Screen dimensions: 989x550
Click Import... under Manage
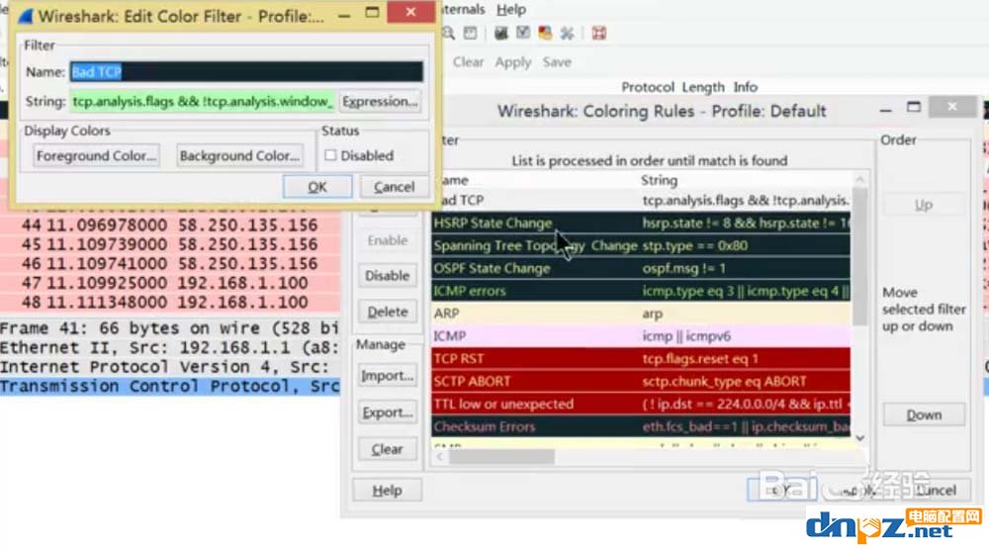point(388,376)
